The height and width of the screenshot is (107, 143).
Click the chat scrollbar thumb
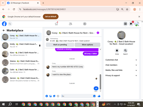tap(100, 82)
